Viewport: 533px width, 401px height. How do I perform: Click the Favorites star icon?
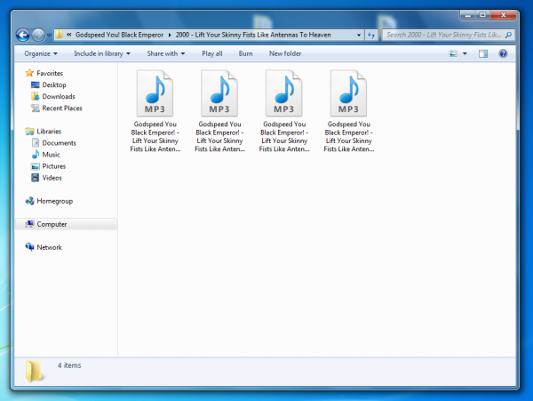(29, 73)
